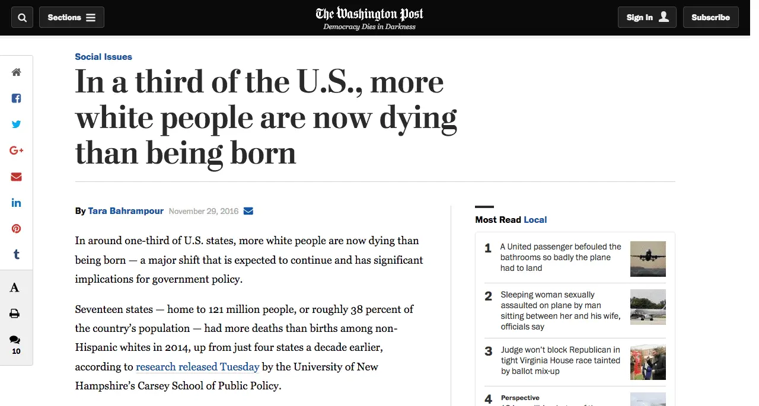Open United passenger story airplane thumbnail
Viewport: 759px width, 406px height.
648,258
